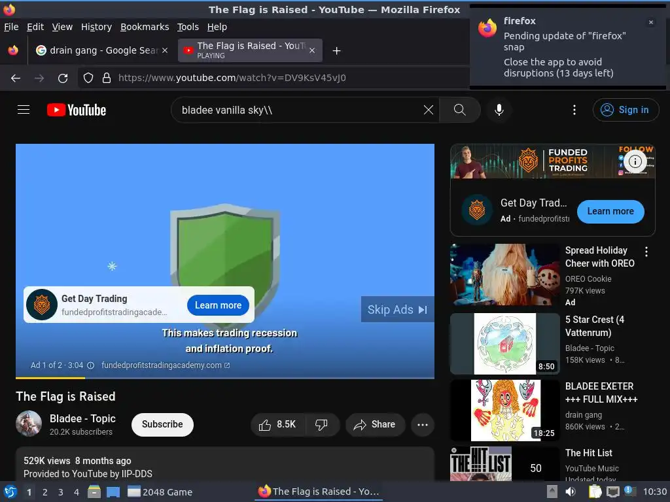This screenshot has width=670, height=502.
Task: Start voice search with microphone icon
Action: pyautogui.click(x=499, y=110)
